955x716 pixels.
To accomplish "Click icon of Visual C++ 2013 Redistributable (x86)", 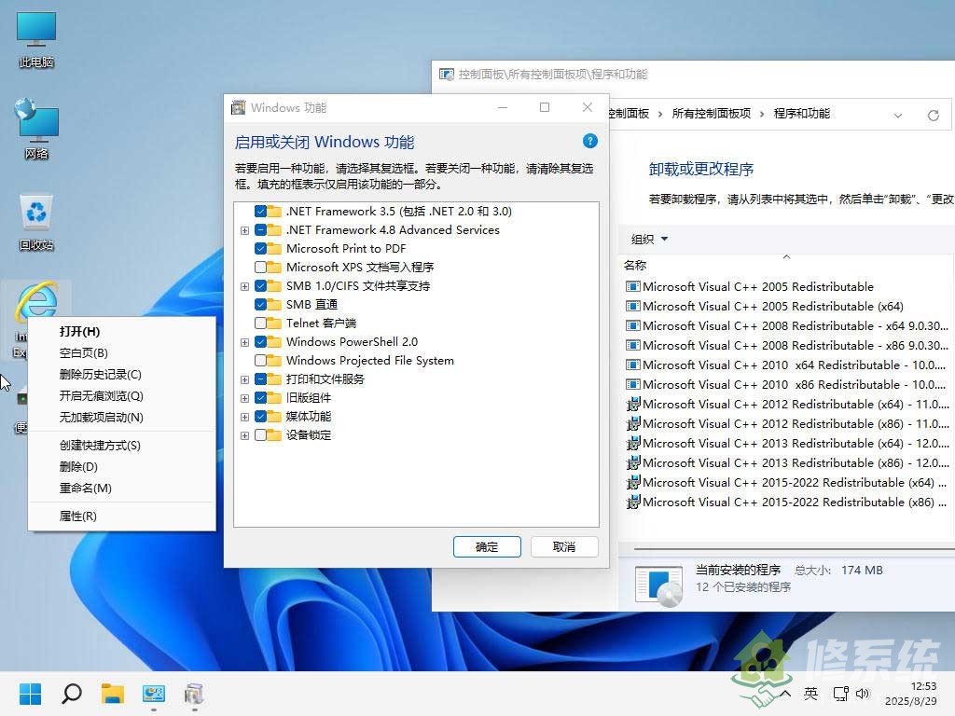I will point(633,462).
